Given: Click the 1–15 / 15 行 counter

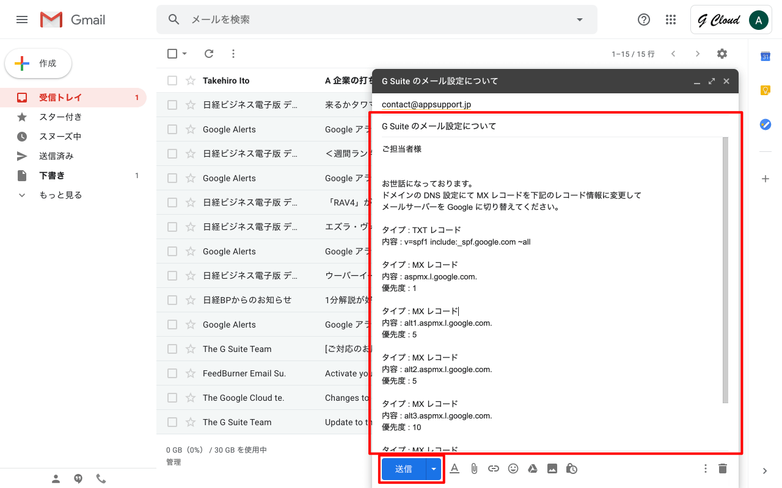Looking at the screenshot, I should pyautogui.click(x=633, y=54).
